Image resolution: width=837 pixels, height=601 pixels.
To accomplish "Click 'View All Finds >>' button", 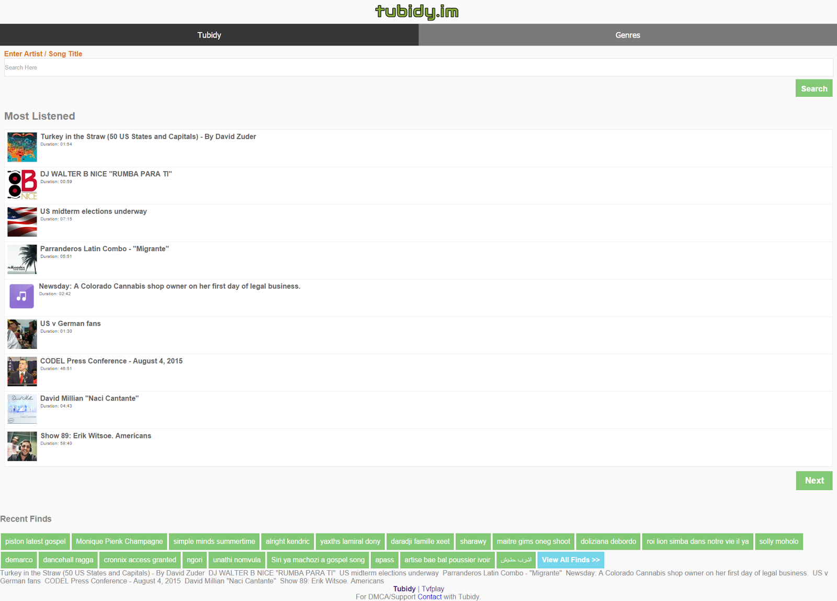I will (x=571, y=560).
